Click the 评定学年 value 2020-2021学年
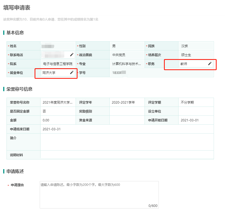The height and width of the screenshot is (215, 225). [x=123, y=103]
